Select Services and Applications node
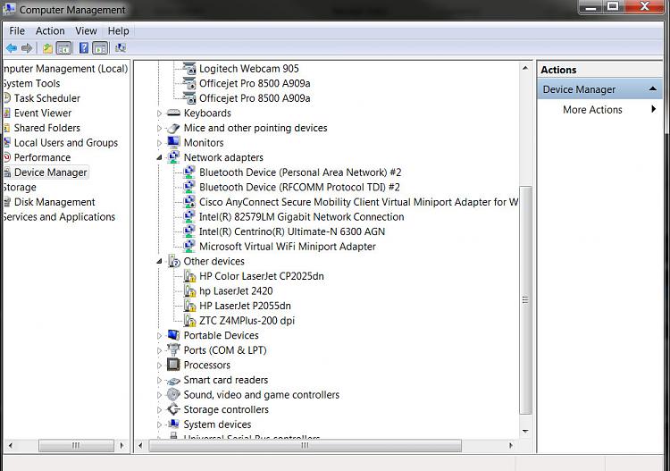 click(59, 216)
